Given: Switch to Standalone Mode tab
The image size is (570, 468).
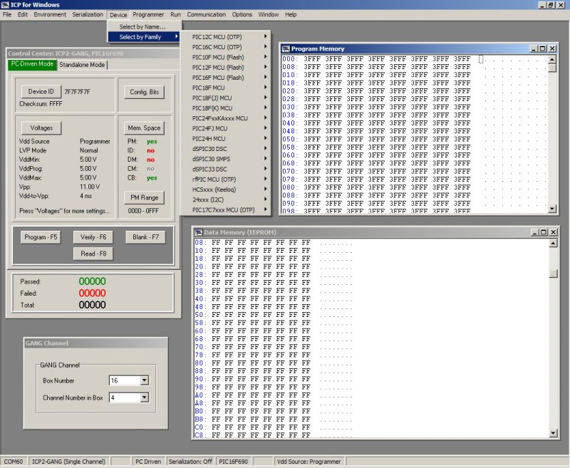Looking at the screenshot, I should (82, 65).
